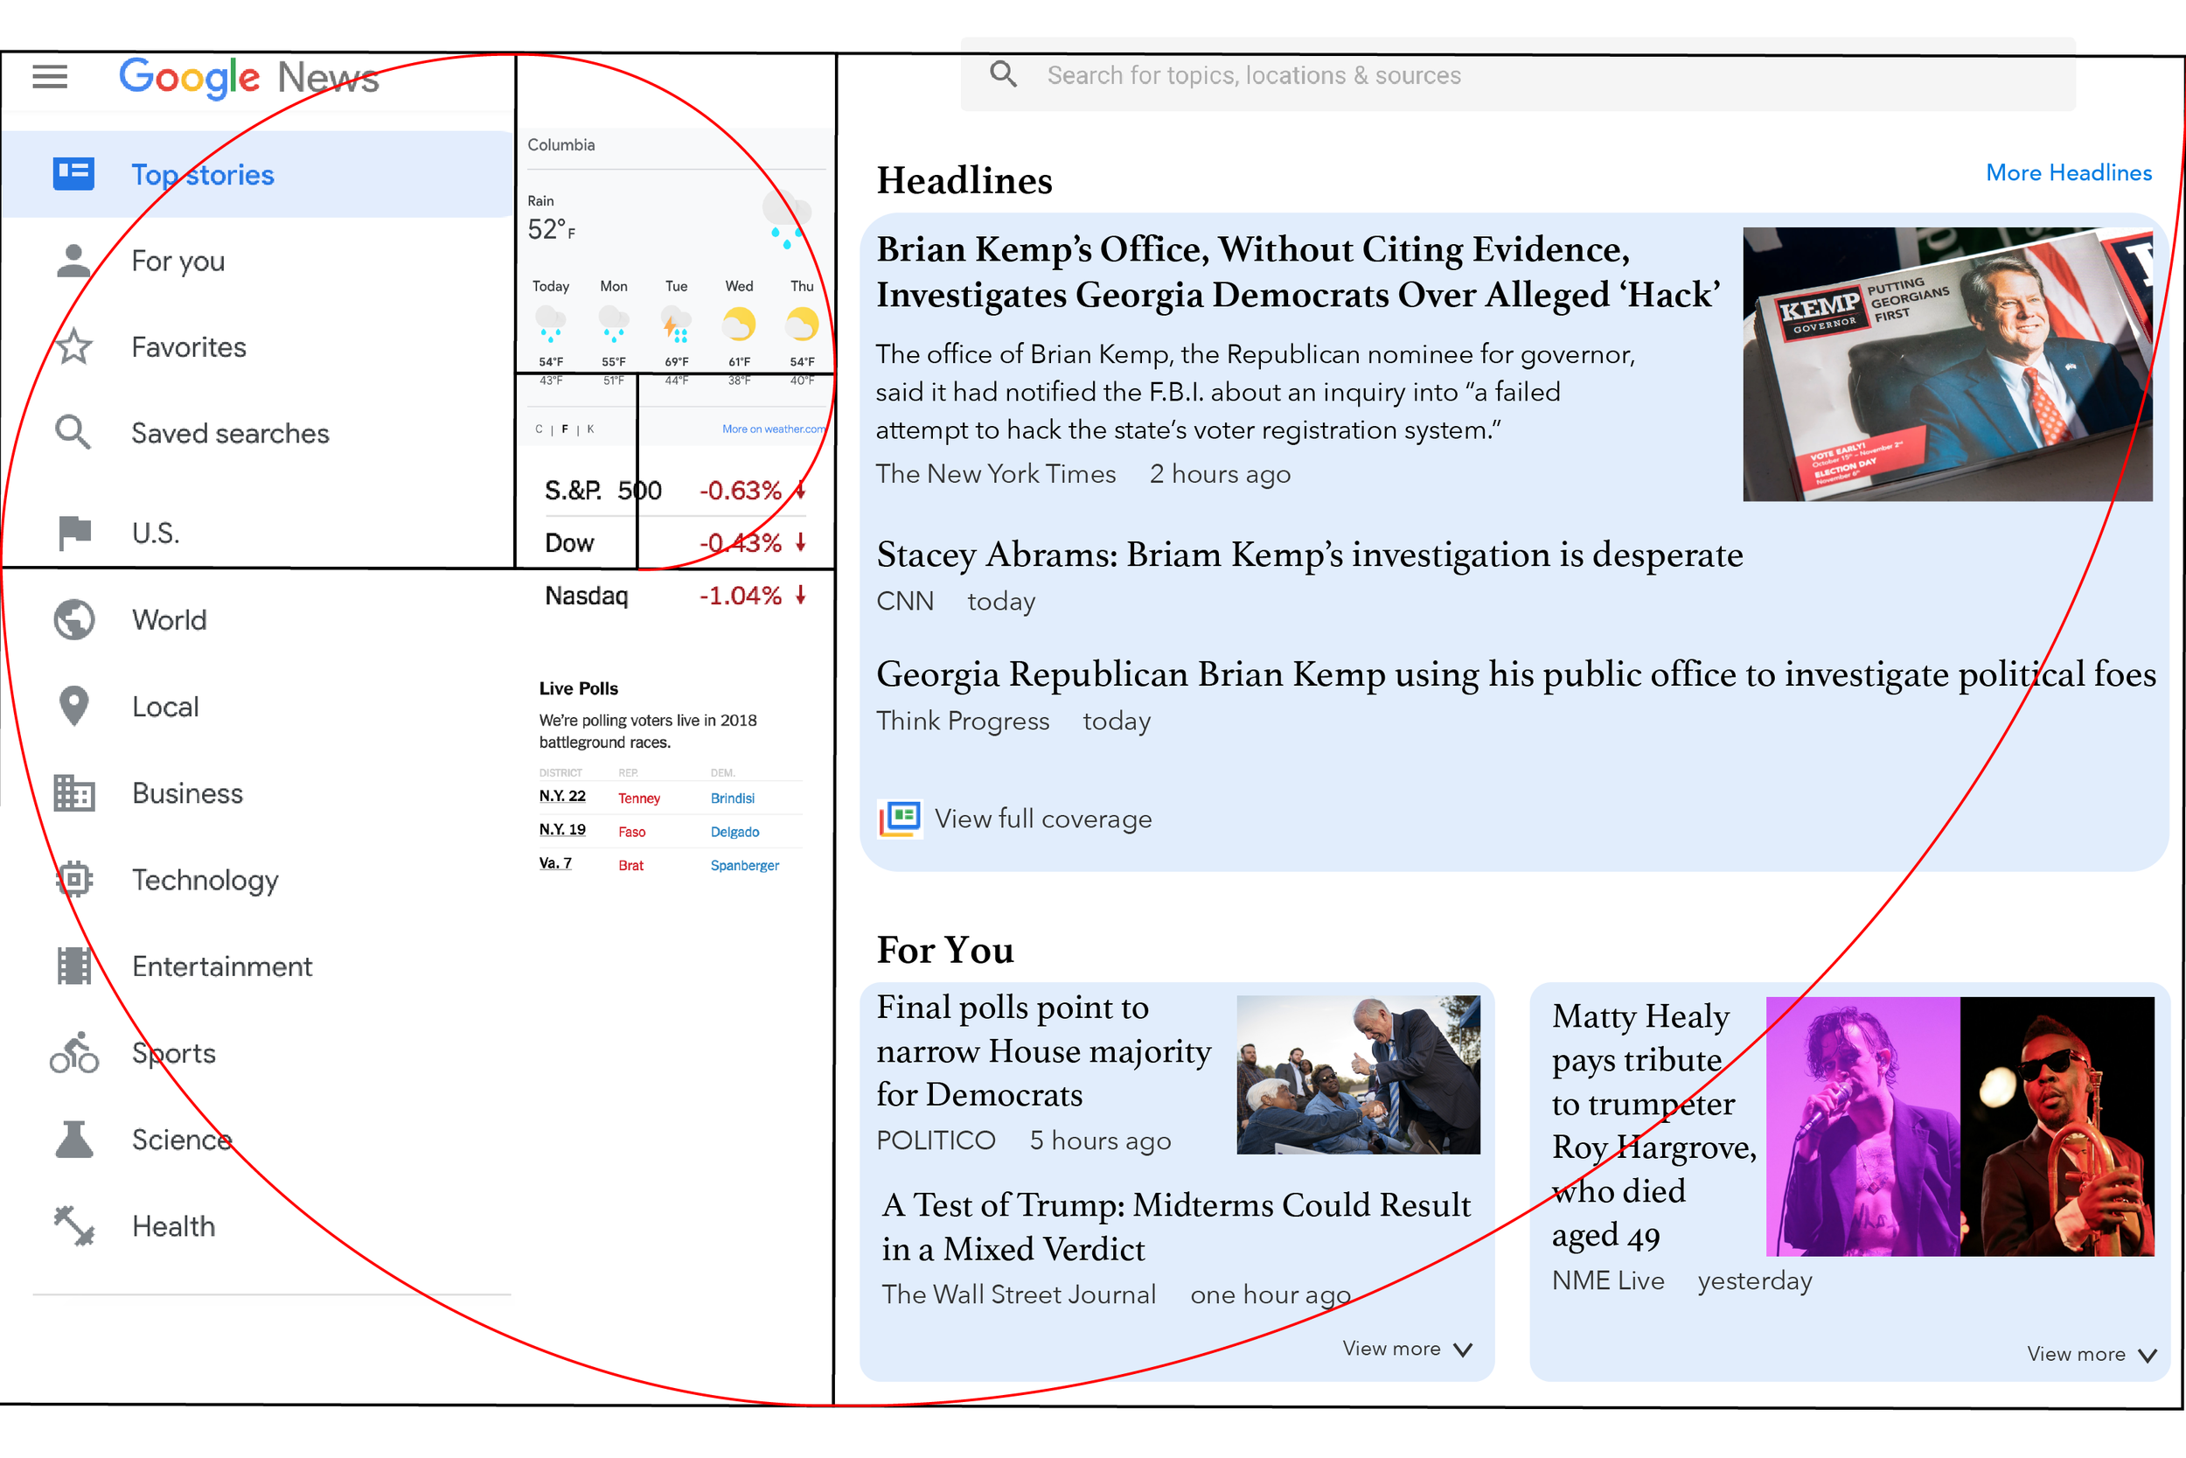Click the World globe icon
This screenshot has height=1458, width=2186.
[74, 619]
